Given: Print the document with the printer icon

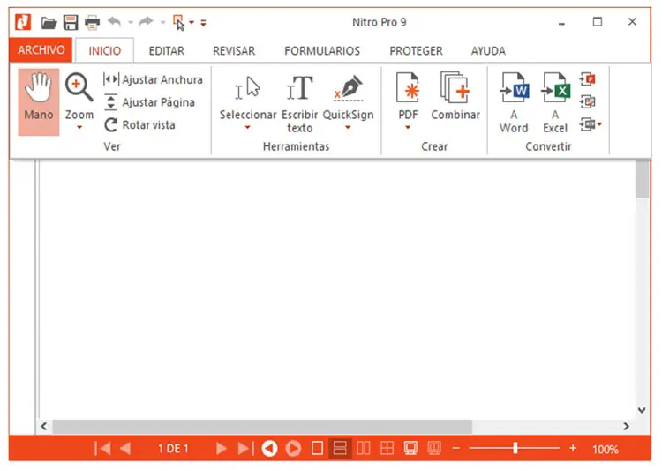Looking at the screenshot, I should (x=92, y=22).
